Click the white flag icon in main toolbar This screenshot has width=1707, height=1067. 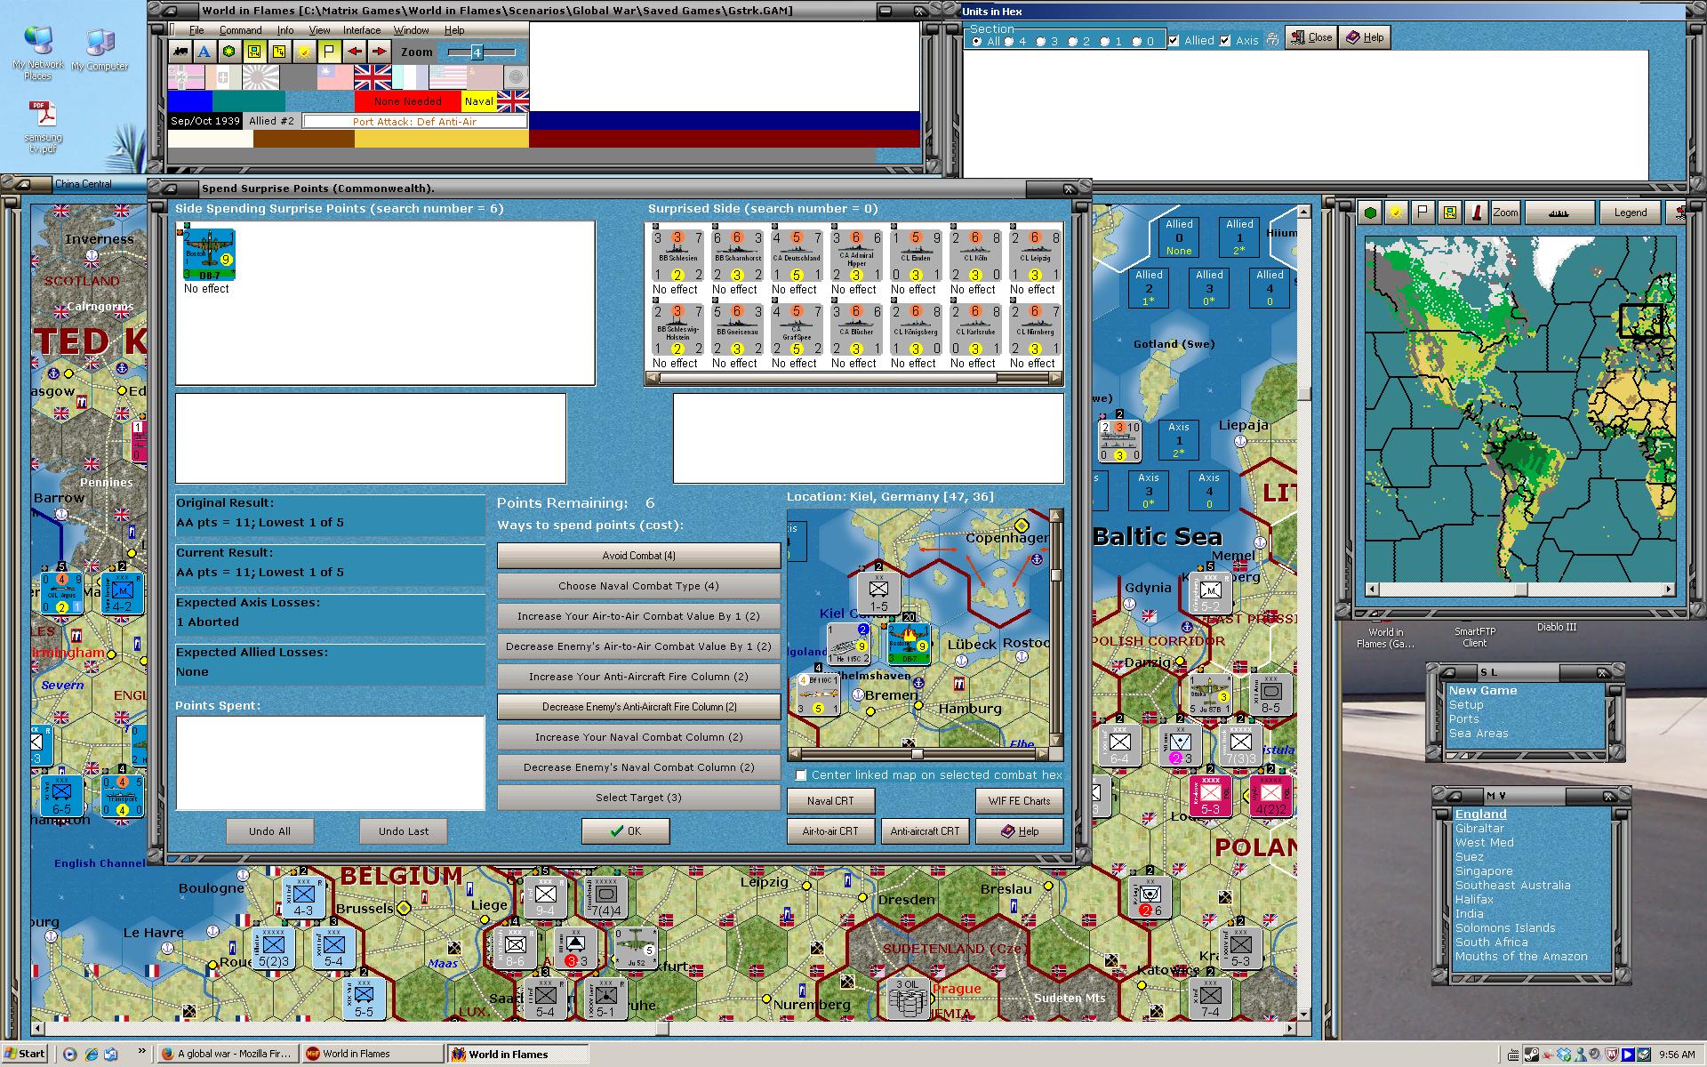329,52
